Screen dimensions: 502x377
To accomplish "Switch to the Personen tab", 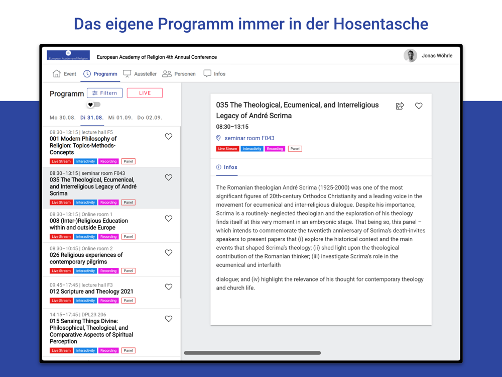I will pyautogui.click(x=179, y=74).
